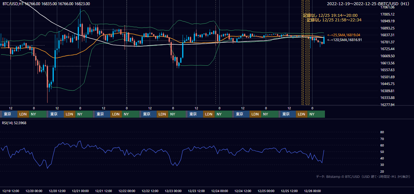Click the 120 SMA 16816.91 label

coord(344,40)
